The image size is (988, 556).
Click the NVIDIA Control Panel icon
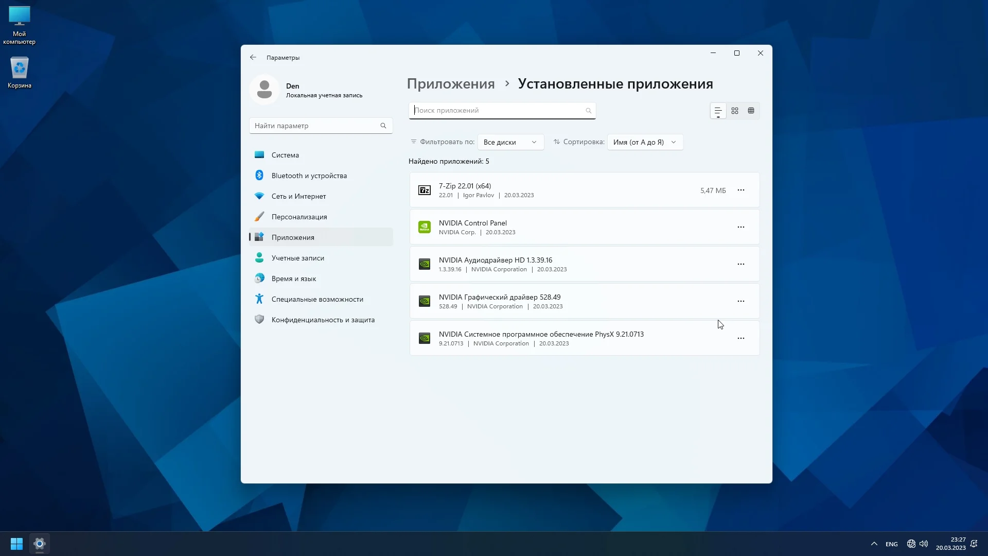425,227
